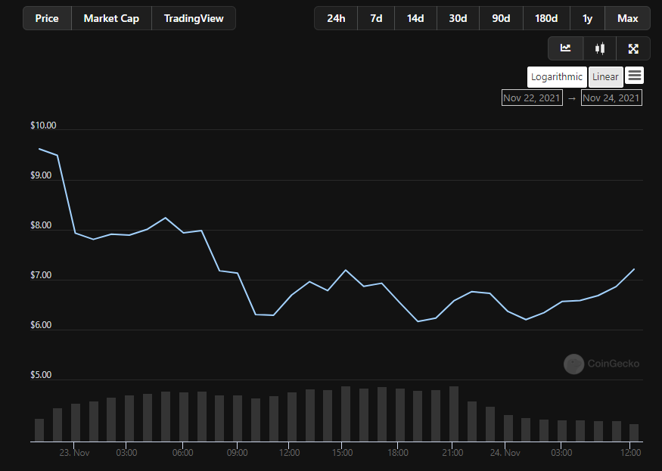Screen dimensions: 662x471
Task: Edit end date Nov 24, 2021
Action: [x=611, y=98]
